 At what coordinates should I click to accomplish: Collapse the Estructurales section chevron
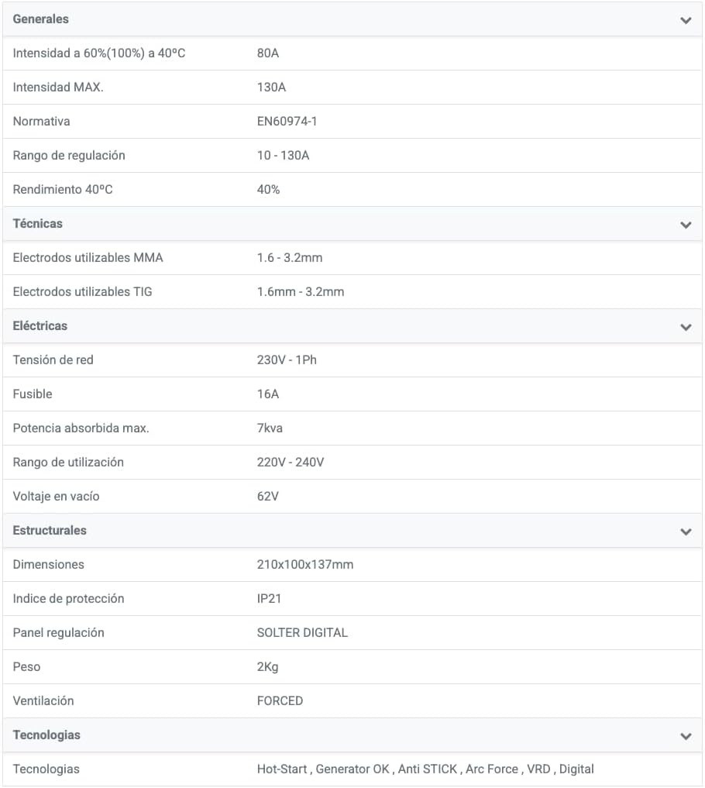click(x=686, y=532)
